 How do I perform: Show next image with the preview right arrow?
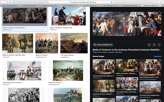159,12
